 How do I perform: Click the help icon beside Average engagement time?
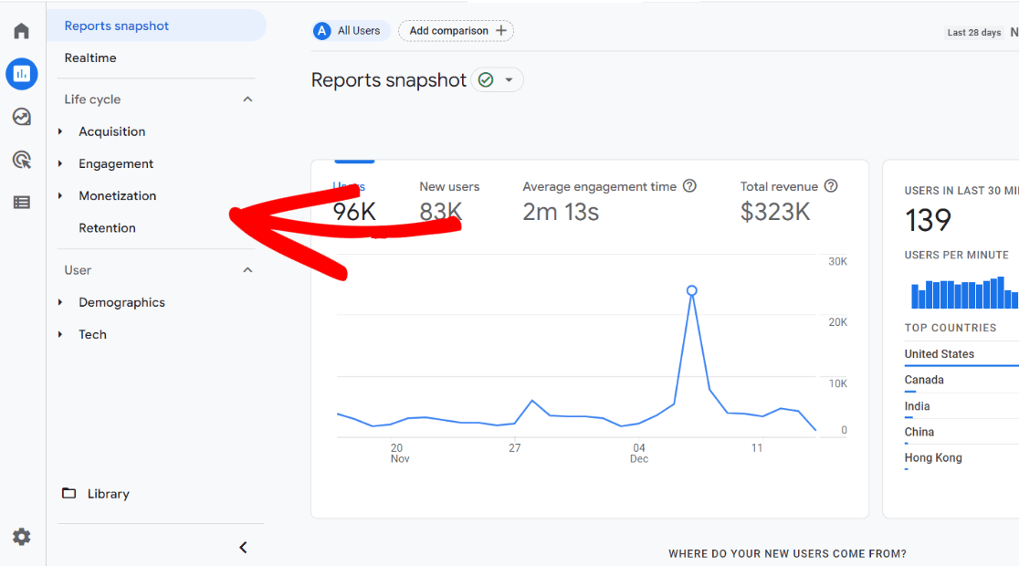pyautogui.click(x=689, y=186)
